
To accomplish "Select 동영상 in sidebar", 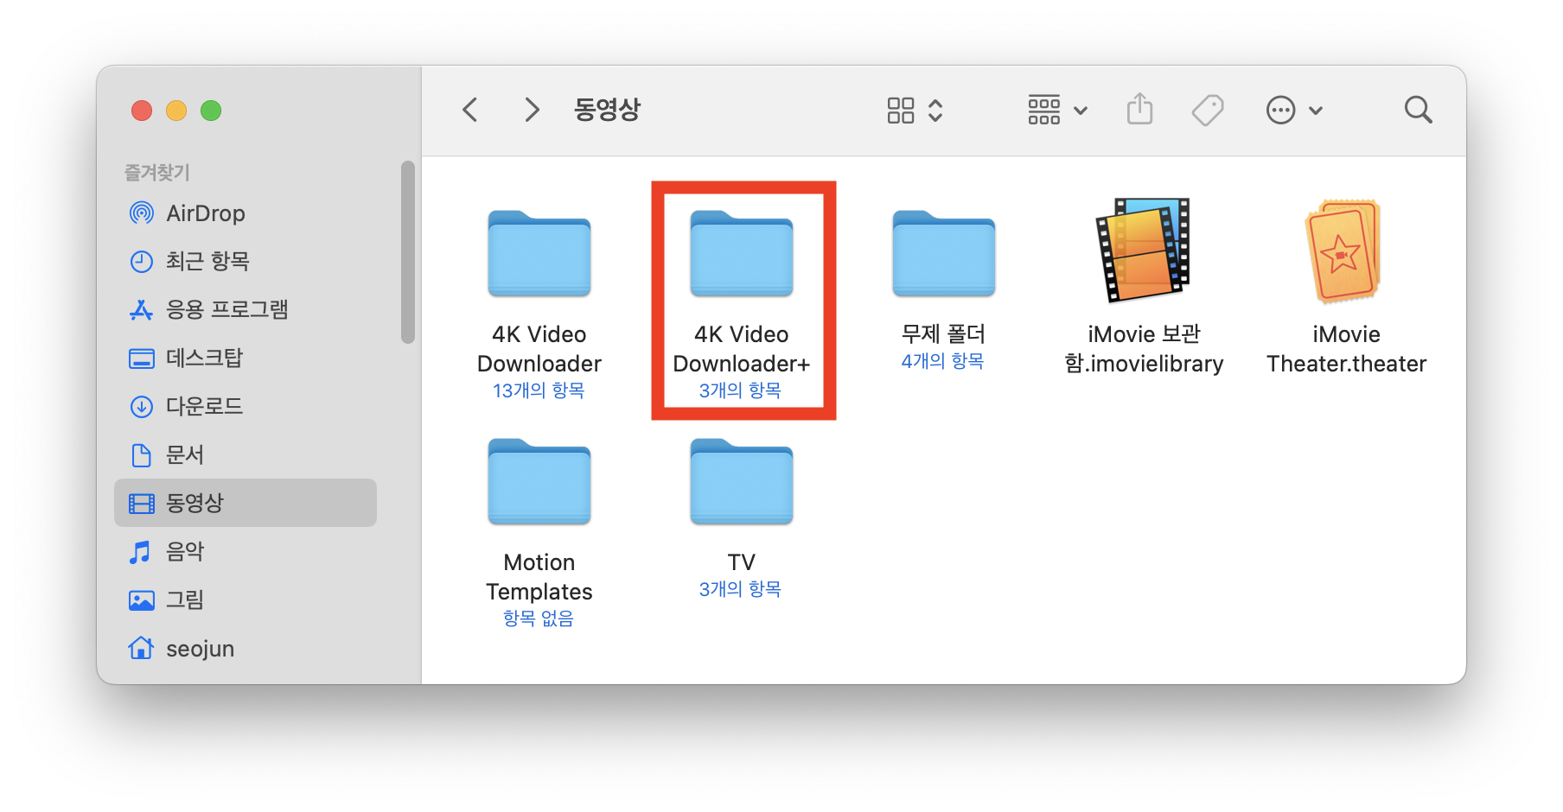I will [246, 503].
